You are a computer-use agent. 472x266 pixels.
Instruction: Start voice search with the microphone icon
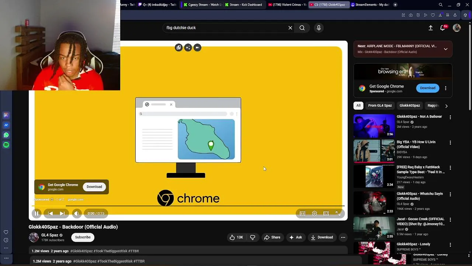pyautogui.click(x=319, y=28)
